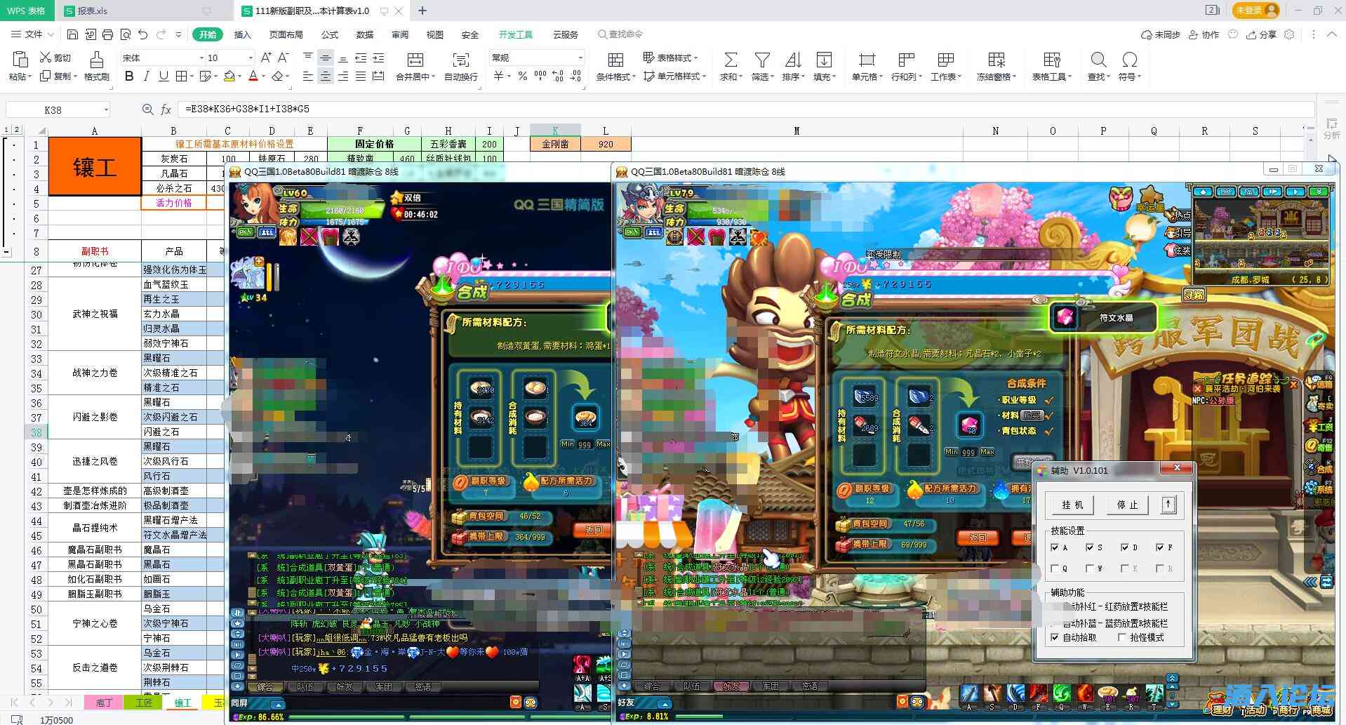Click the 停止 button in 辅助 window
This screenshot has height=725, width=1346.
[x=1127, y=505]
